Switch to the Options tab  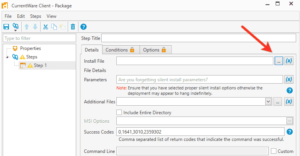[155, 50]
